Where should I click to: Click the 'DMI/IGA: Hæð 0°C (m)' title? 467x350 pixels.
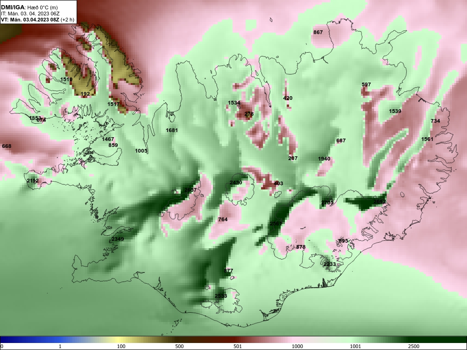(x=29, y=7)
